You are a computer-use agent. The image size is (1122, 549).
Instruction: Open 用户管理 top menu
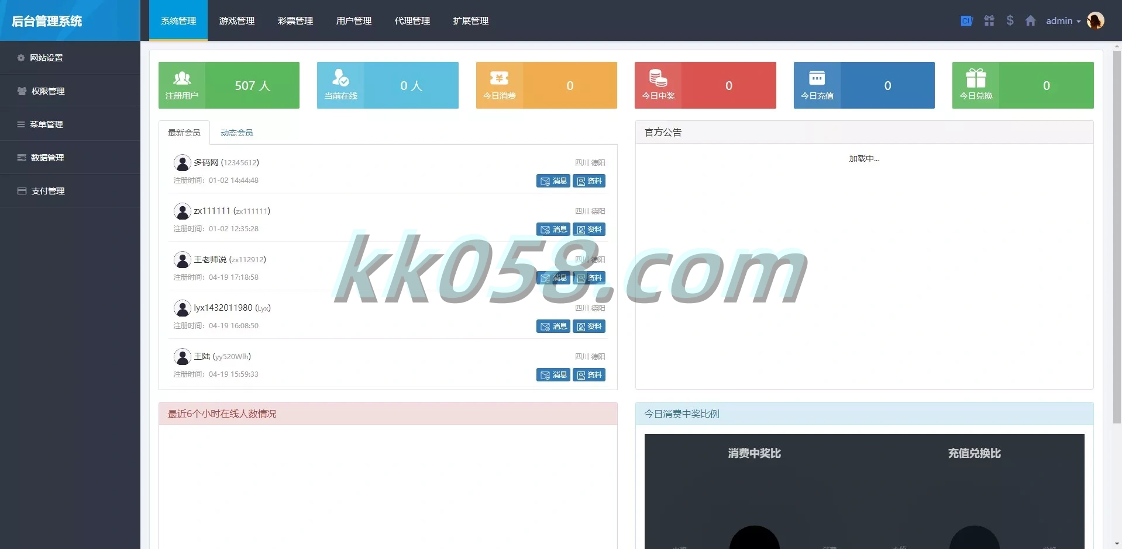tap(354, 20)
